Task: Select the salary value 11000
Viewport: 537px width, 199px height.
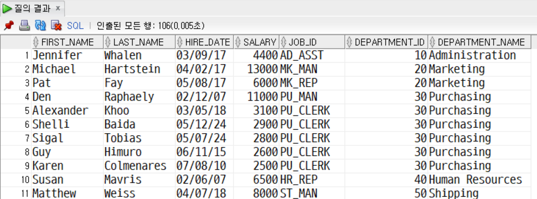Action: point(256,97)
